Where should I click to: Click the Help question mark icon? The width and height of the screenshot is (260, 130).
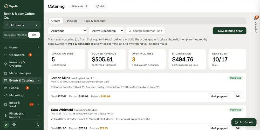[98, 6]
